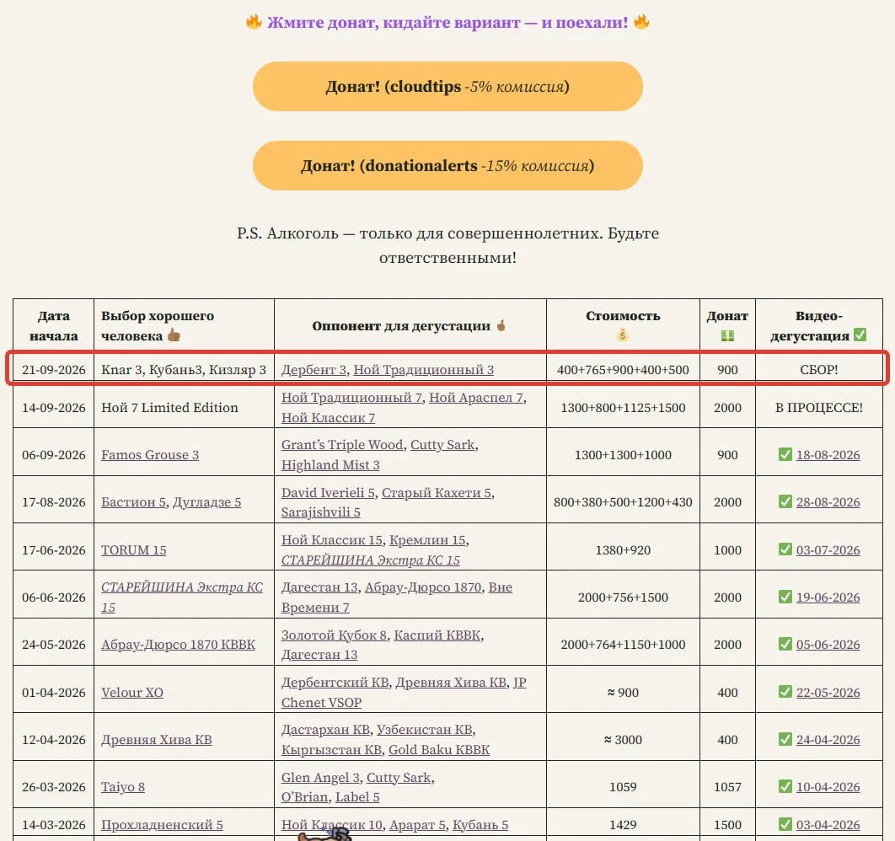
Task: Click Cutty Sark link in Famos Grouse row
Action: point(442,444)
